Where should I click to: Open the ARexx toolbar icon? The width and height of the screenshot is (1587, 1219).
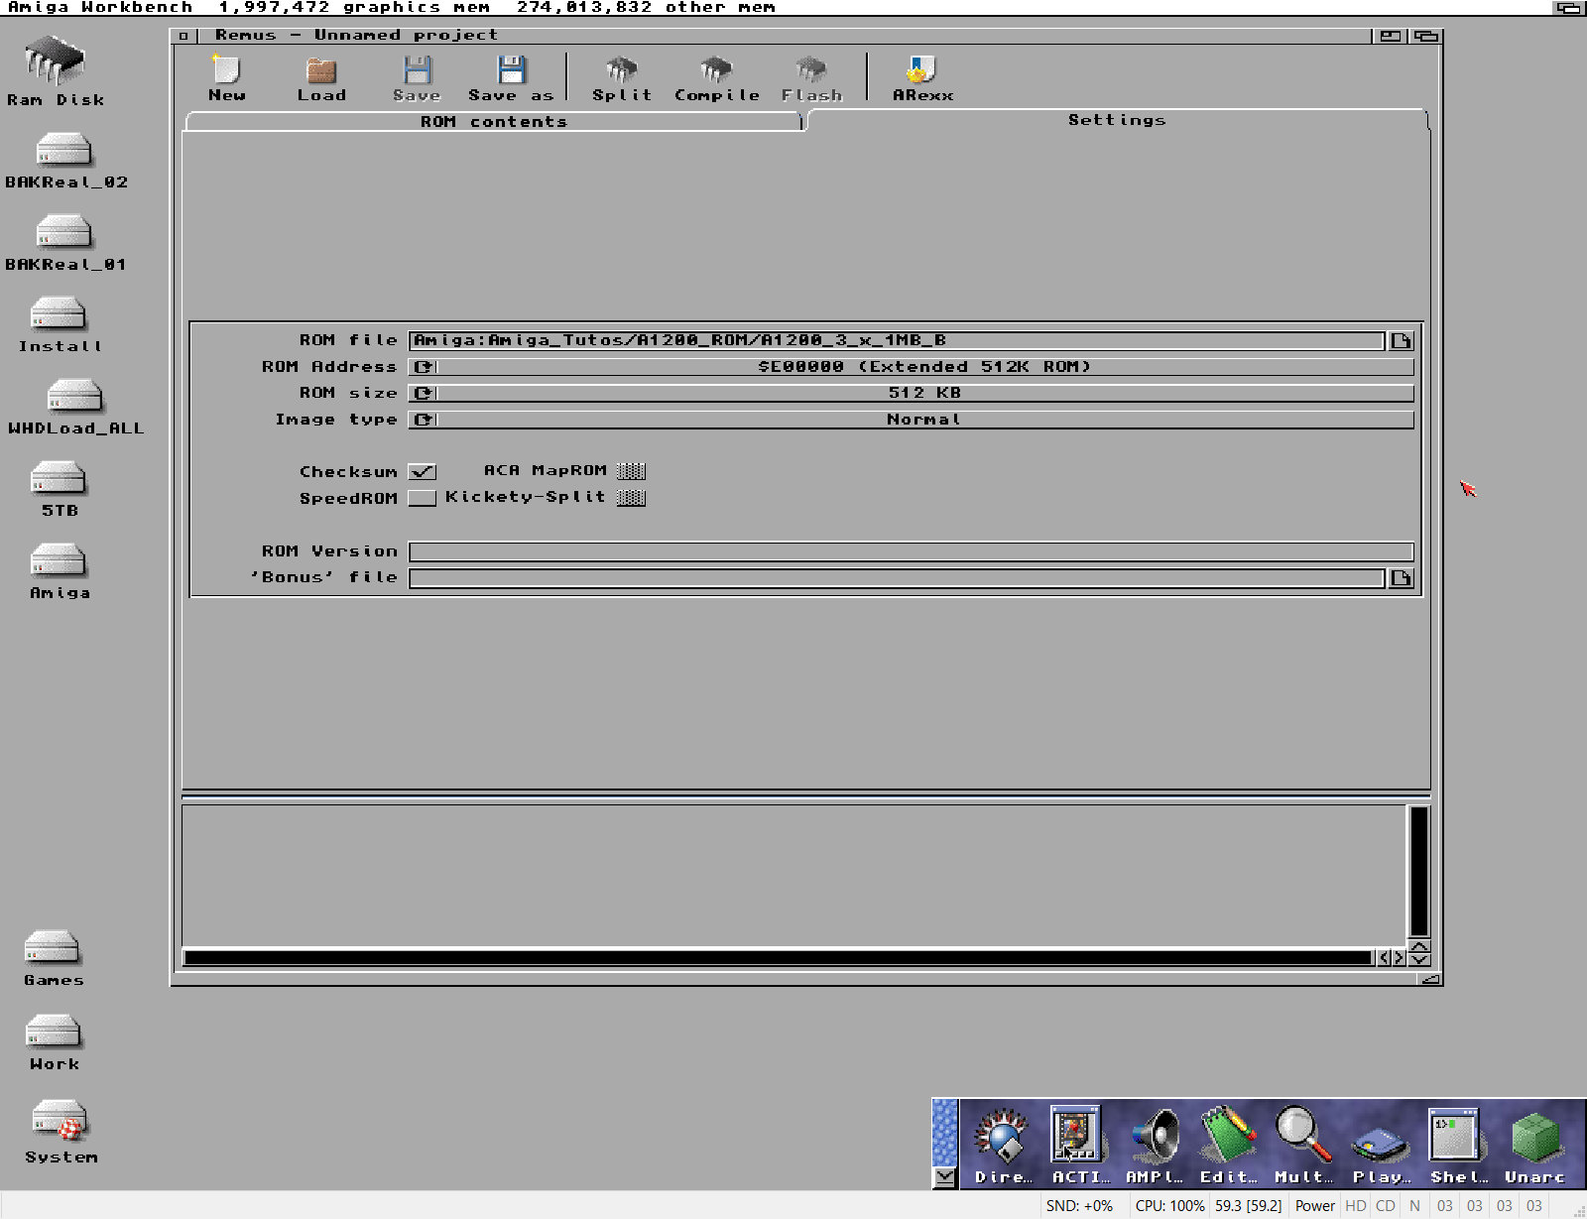pos(922,78)
